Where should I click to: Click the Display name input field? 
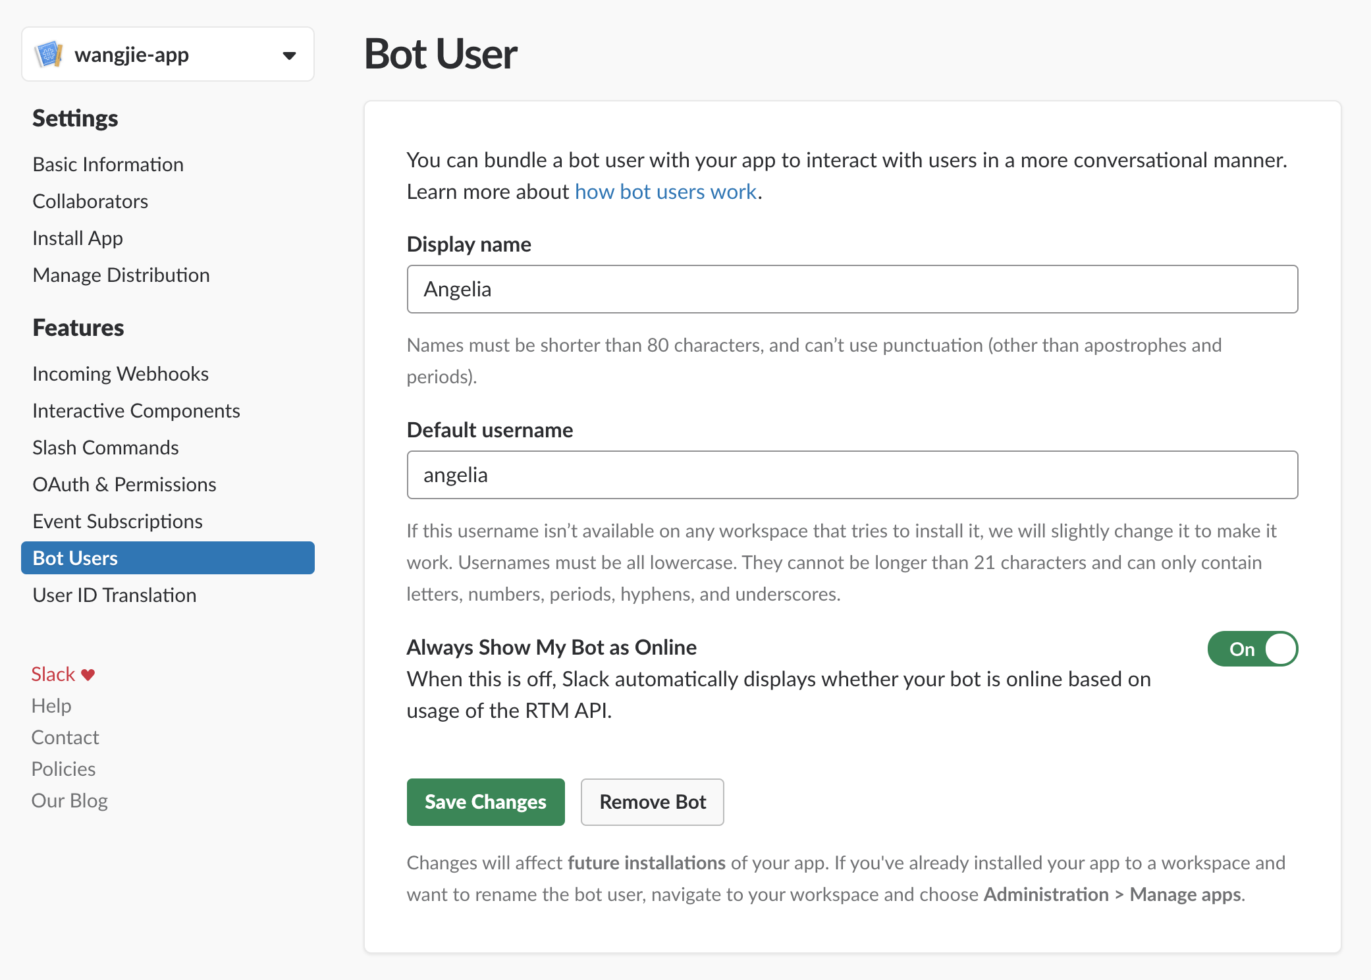[852, 289]
